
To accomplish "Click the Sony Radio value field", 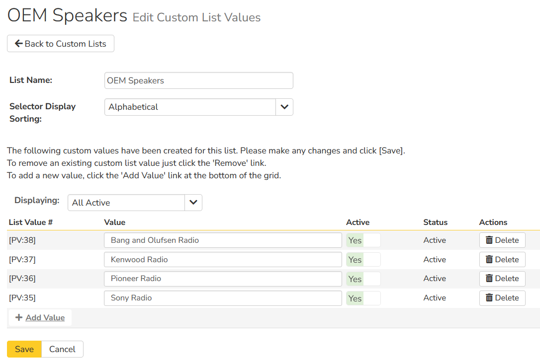I will pos(223,298).
